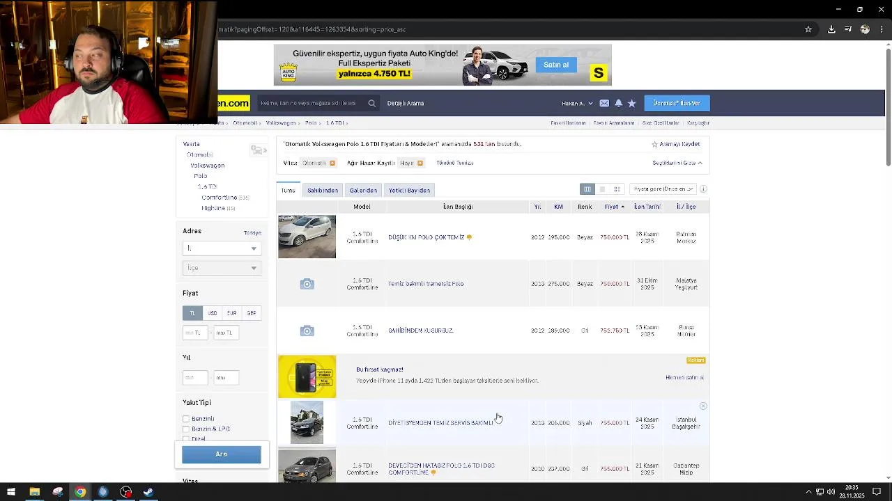Switch to the classic list view icon
This screenshot has width=892, height=501.
[x=587, y=189]
